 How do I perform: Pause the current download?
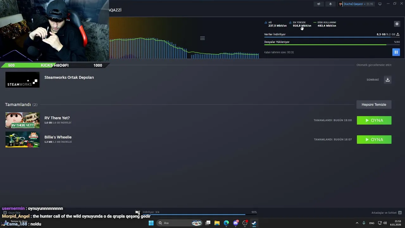tap(396, 52)
